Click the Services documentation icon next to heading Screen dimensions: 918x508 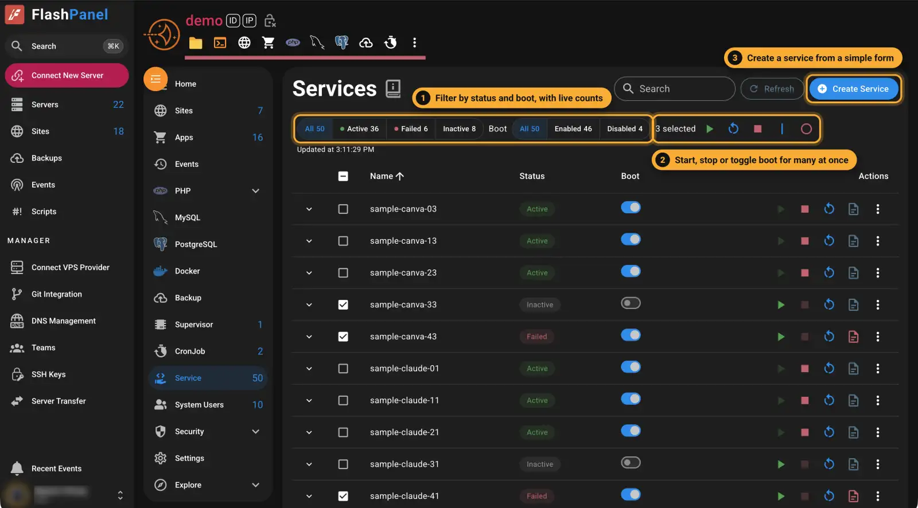(x=393, y=88)
